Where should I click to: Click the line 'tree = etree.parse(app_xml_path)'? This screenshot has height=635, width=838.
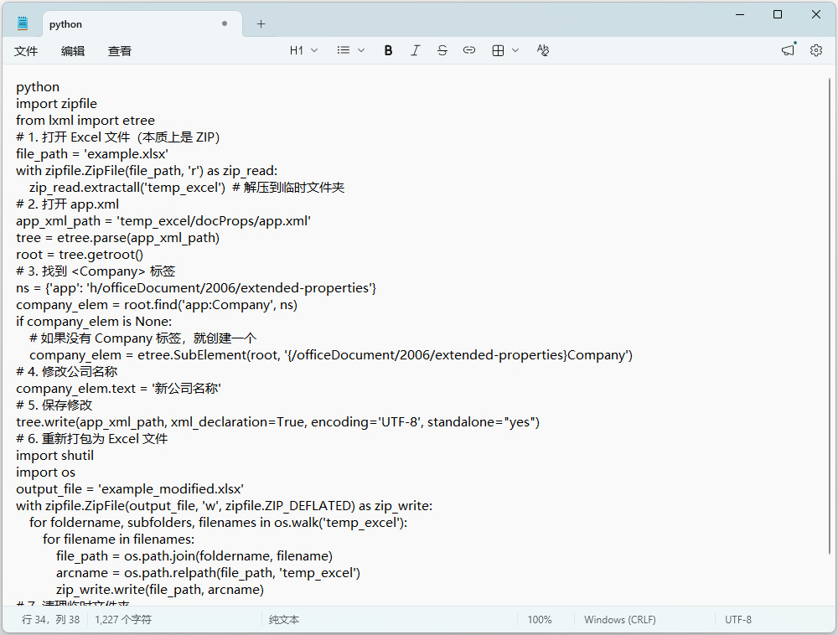(x=117, y=238)
